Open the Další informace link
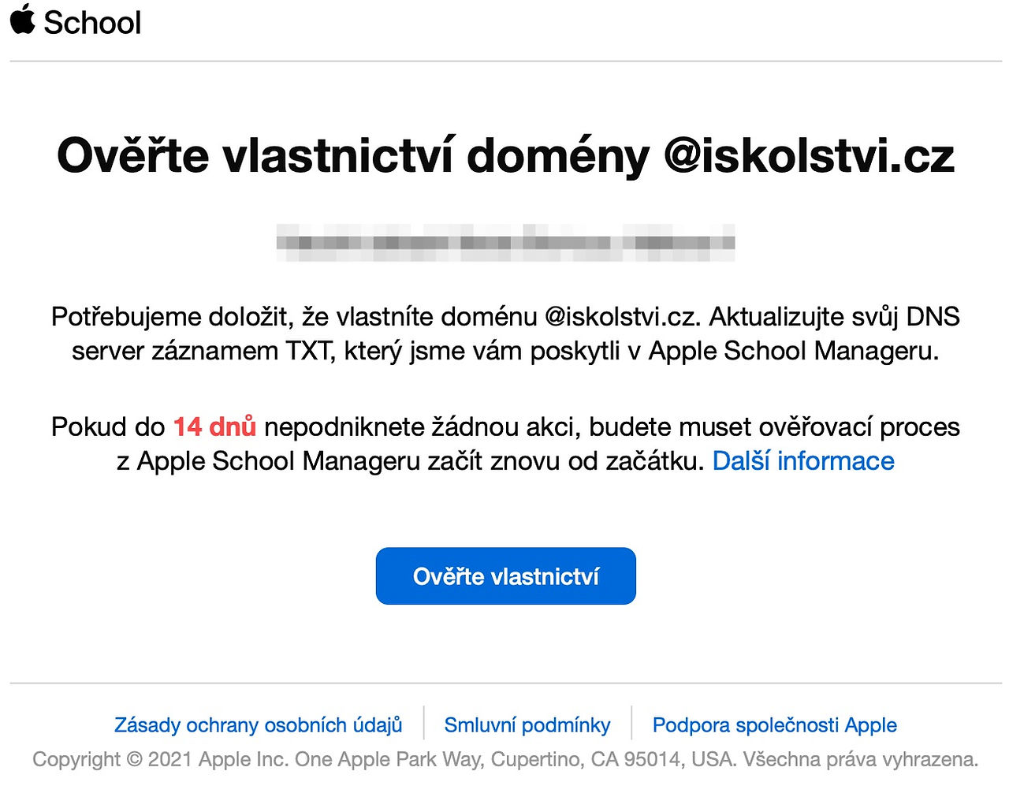Viewport: 1009px width, 797px height. (803, 460)
